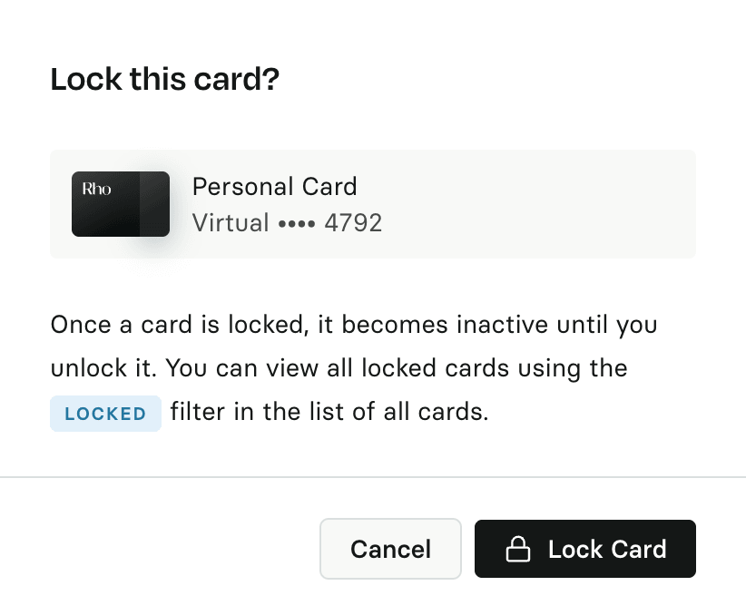Click the divider line above the buttons
The image size is (746, 615).
373,476
